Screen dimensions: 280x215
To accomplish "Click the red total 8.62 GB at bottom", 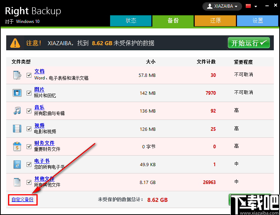I will coord(157,200).
